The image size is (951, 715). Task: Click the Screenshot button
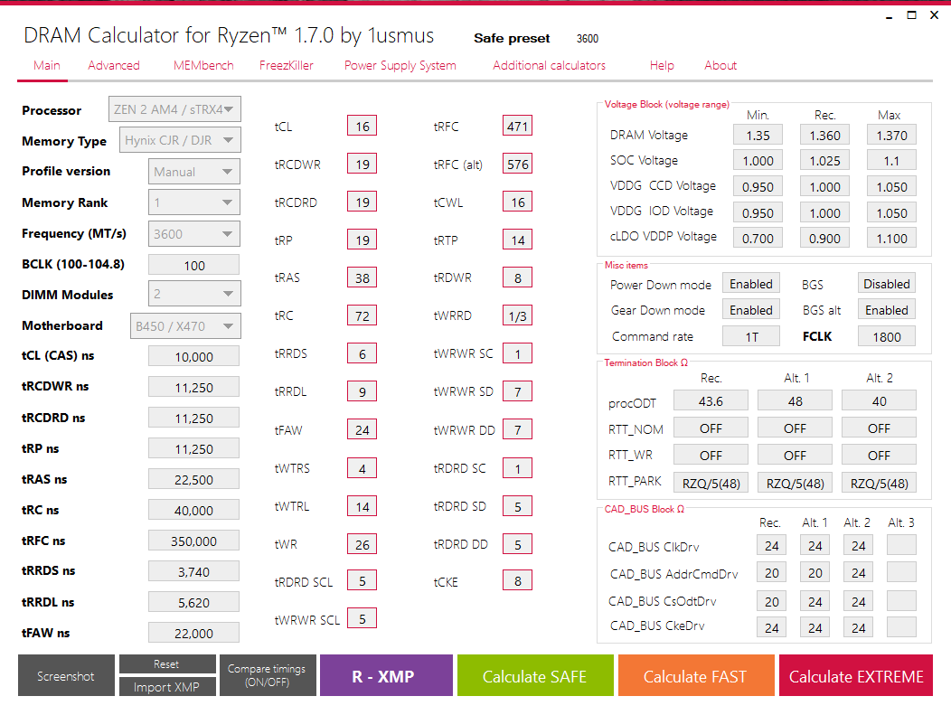tap(66, 675)
